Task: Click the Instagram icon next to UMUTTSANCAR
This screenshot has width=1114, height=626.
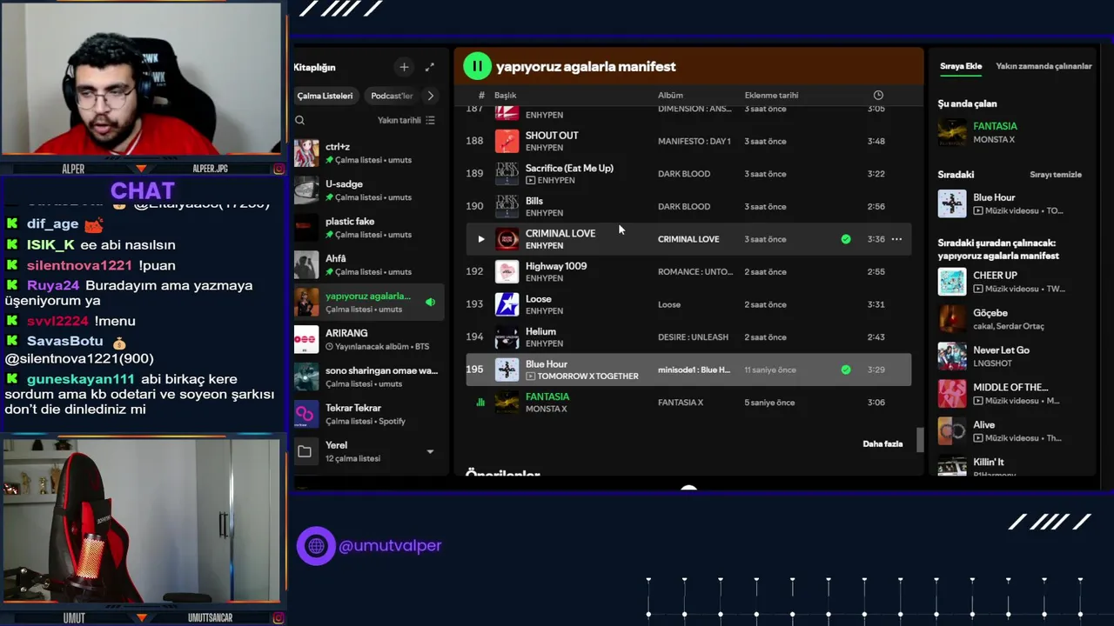Action: tap(278, 618)
